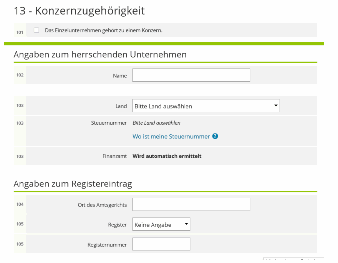This screenshot has width=338, height=263.
Task: Click the '13 - Konzernzugehörigkeit' page heading
Action: point(79,11)
